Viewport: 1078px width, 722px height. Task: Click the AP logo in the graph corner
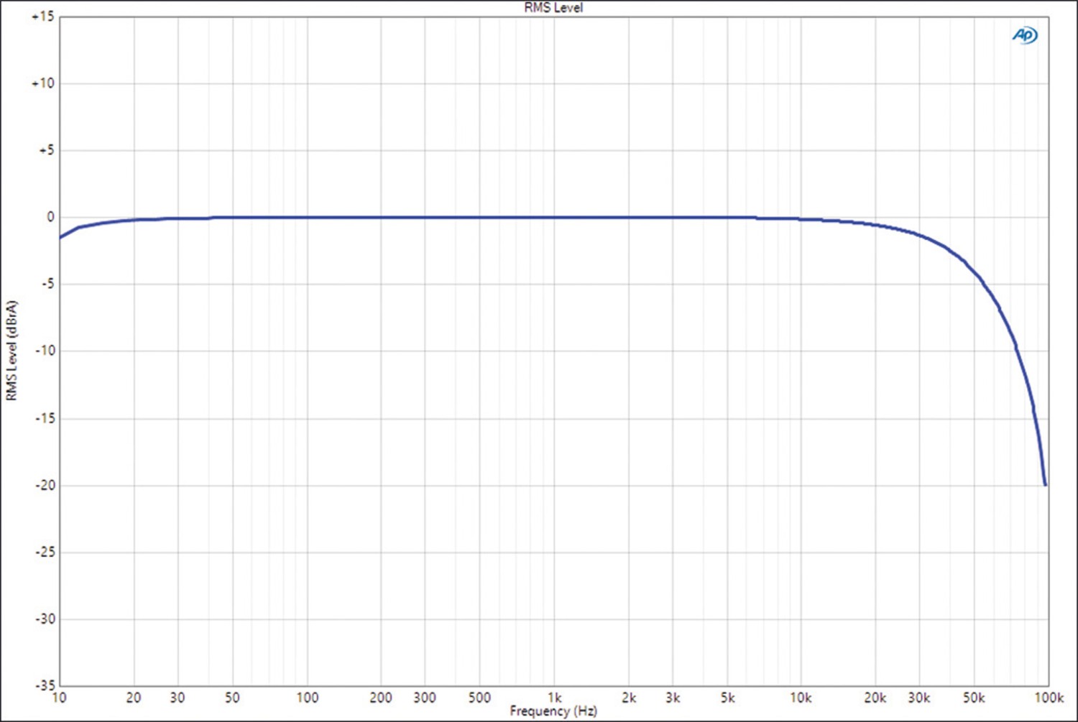[1024, 35]
